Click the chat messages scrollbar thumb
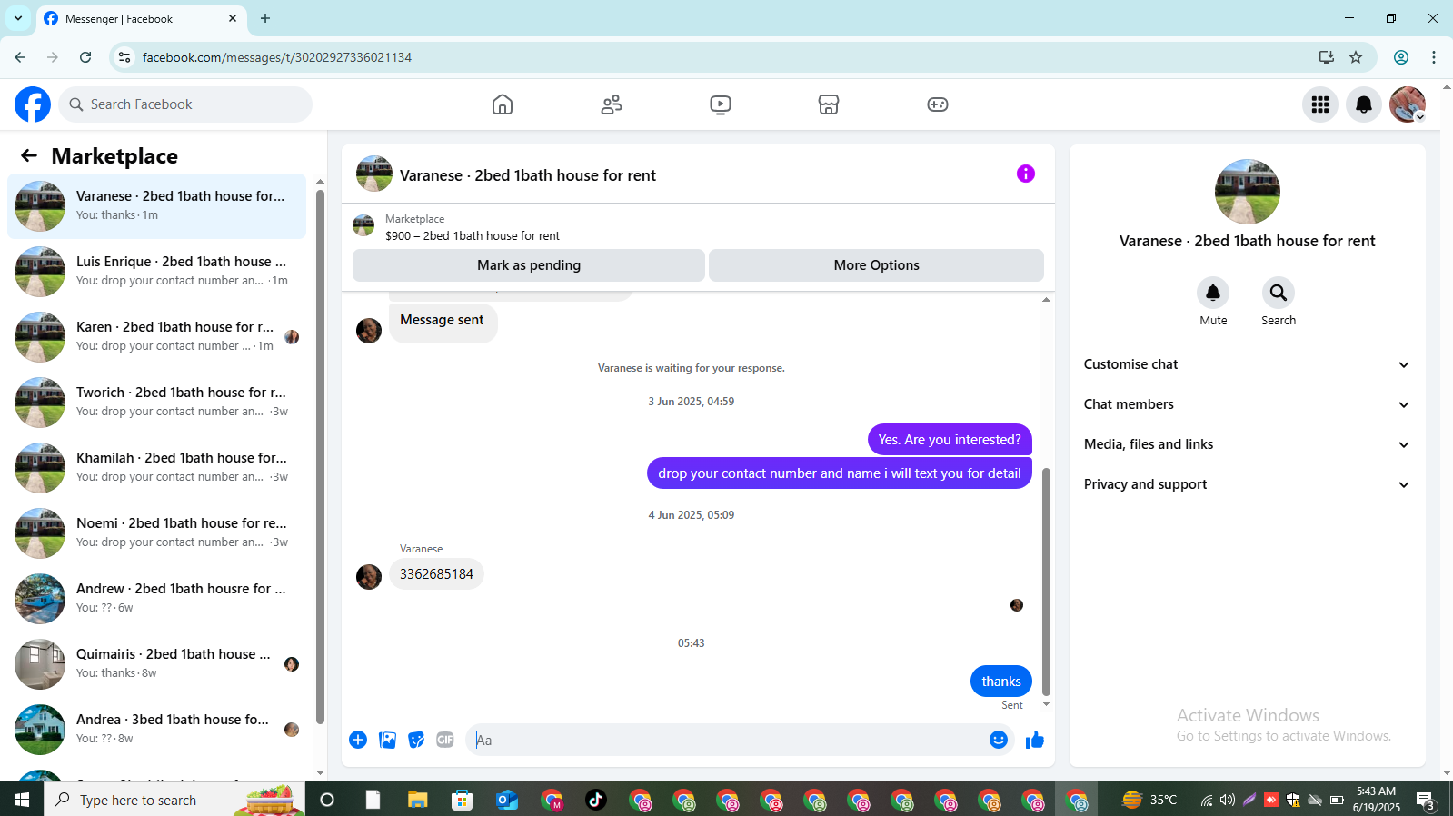 pos(1046,582)
